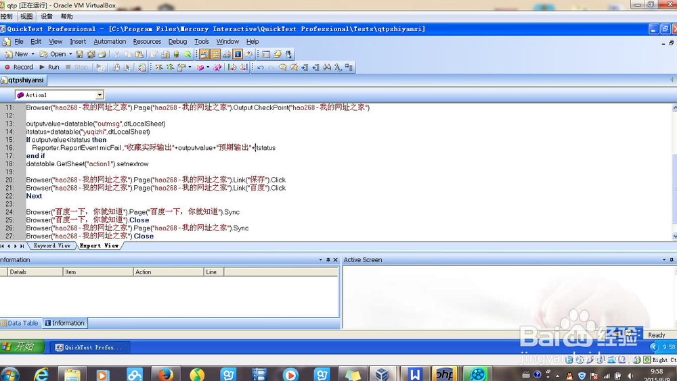Click the Line column header

[x=214, y=272]
